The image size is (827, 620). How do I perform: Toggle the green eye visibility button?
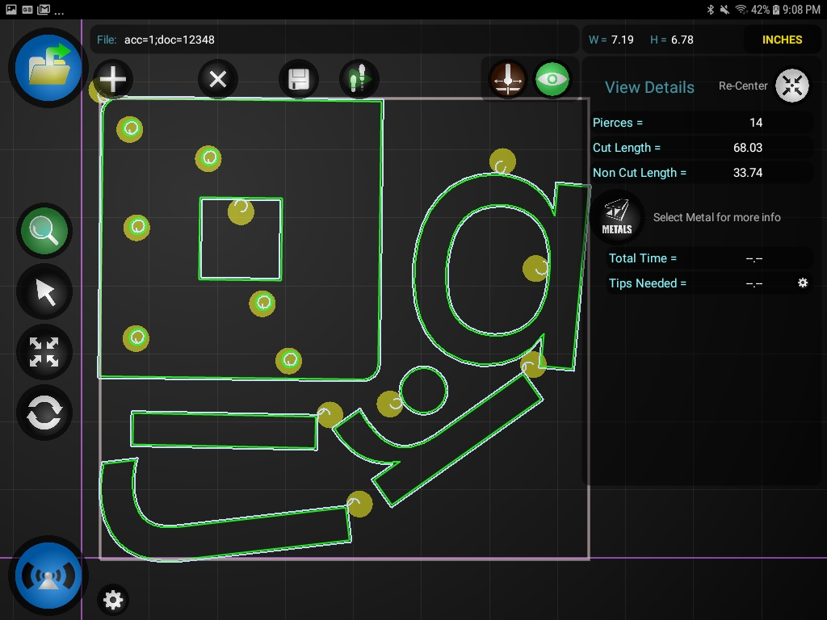[552, 79]
